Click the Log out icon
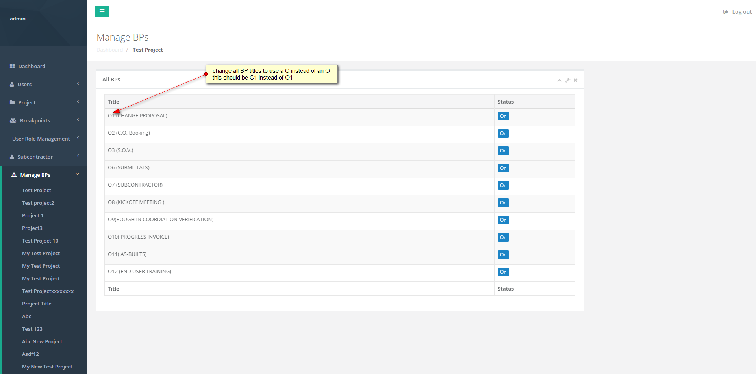 tap(725, 12)
